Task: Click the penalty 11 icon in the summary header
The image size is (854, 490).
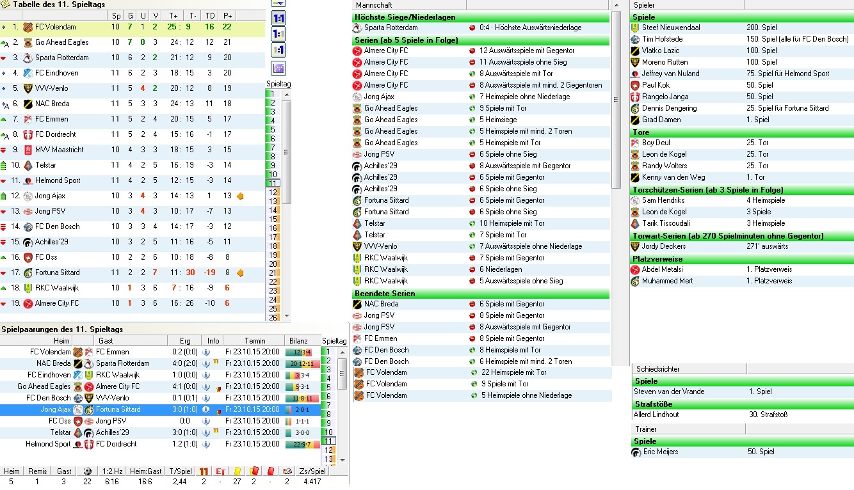Action: tap(204, 471)
